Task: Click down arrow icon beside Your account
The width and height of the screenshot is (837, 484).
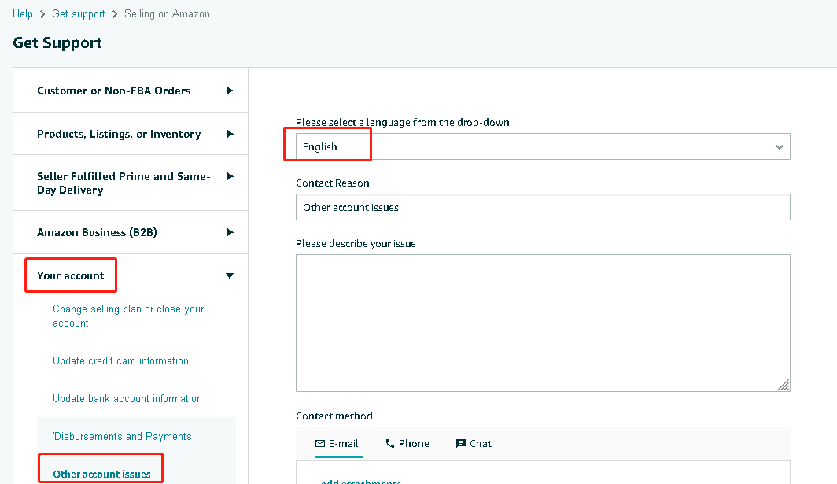Action: [230, 276]
